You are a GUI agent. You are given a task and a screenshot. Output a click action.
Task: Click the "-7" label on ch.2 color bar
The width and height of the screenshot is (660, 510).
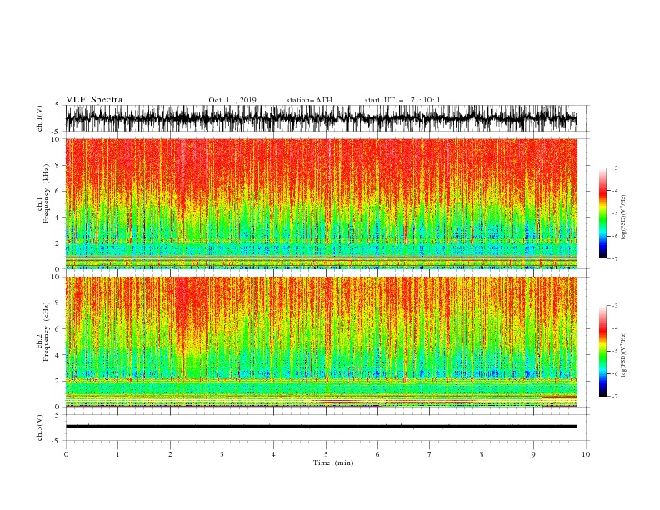614,397
